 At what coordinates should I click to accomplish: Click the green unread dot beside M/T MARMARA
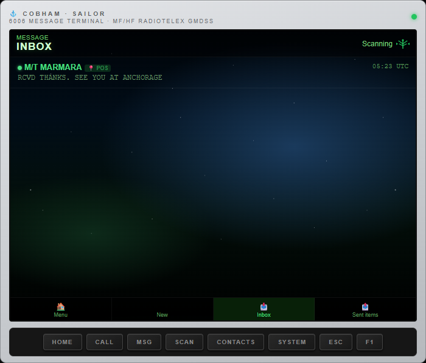tap(19, 68)
